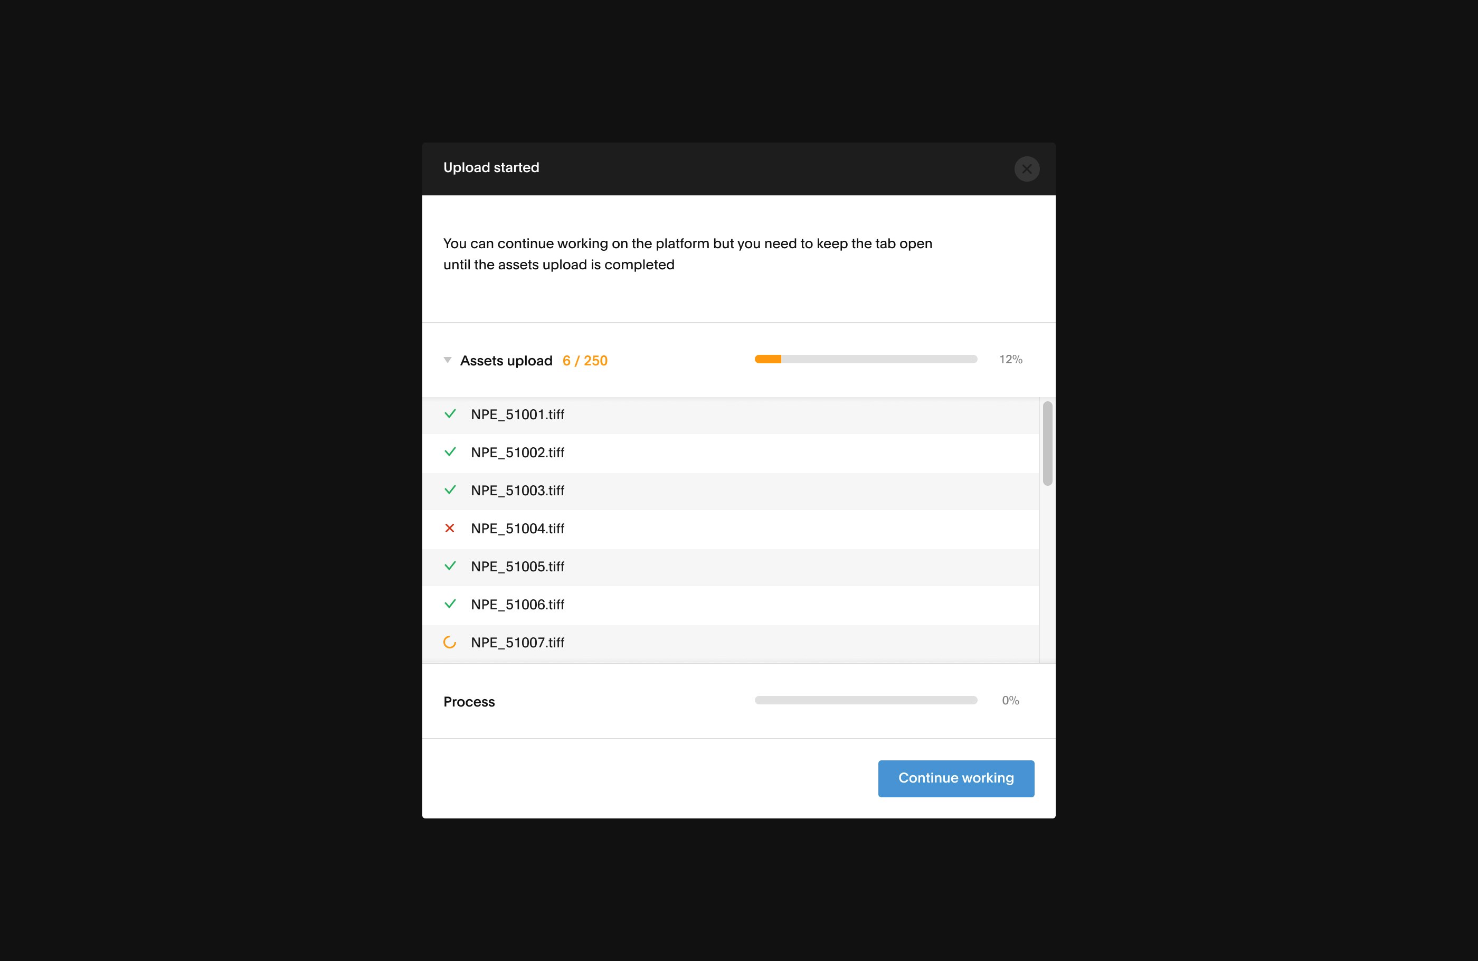Close the Upload started dialog
The height and width of the screenshot is (961, 1478).
click(x=1027, y=169)
